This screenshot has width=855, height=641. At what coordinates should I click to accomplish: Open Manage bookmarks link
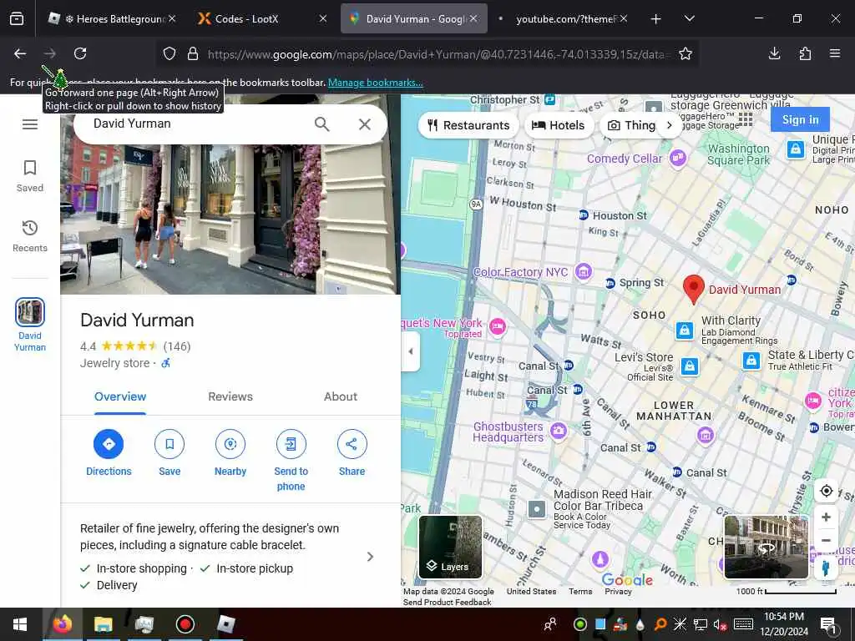375,83
